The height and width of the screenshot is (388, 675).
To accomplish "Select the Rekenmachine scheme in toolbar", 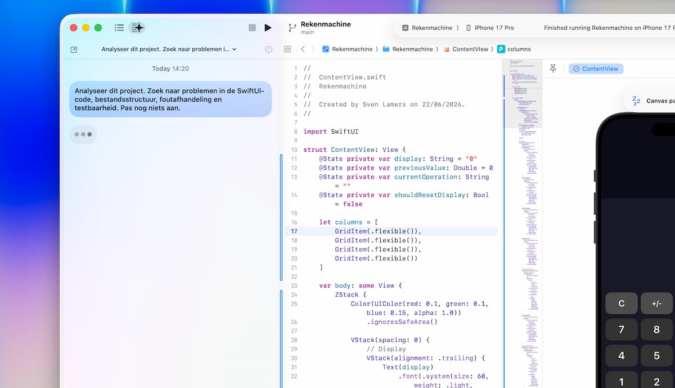I will tap(427, 28).
